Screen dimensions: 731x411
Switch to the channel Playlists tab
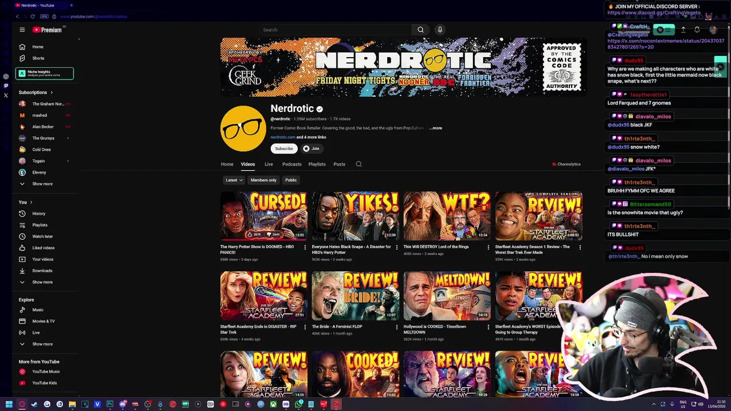317,164
